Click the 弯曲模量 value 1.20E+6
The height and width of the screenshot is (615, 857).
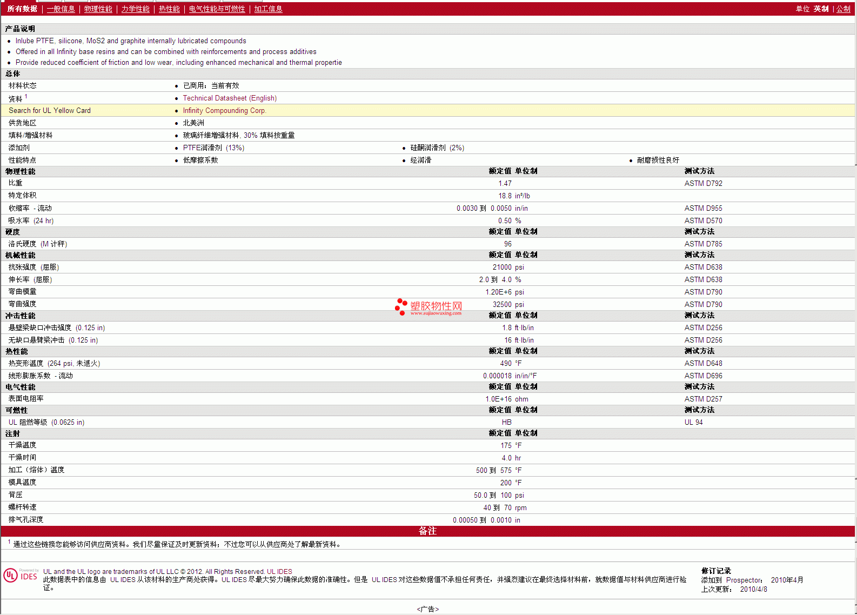point(498,292)
